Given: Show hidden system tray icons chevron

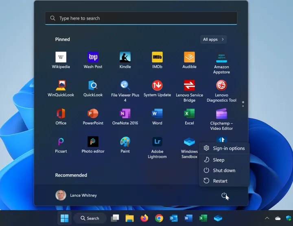Looking at the screenshot, I should (267, 218).
